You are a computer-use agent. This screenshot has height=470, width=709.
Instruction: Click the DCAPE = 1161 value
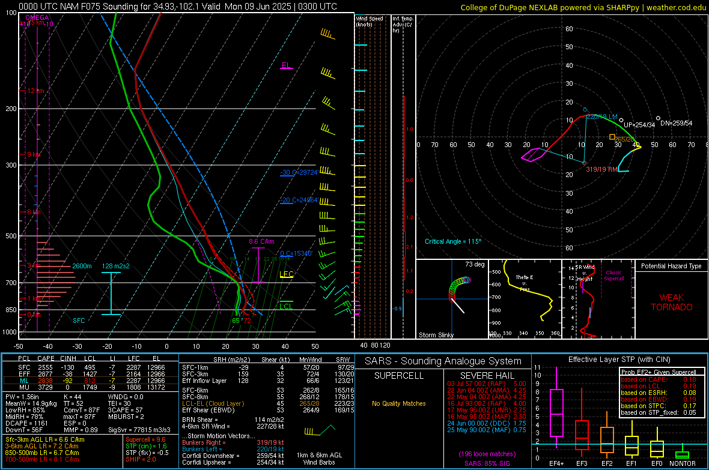coord(26,423)
